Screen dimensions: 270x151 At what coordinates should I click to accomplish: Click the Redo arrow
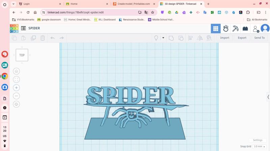[62, 38]
